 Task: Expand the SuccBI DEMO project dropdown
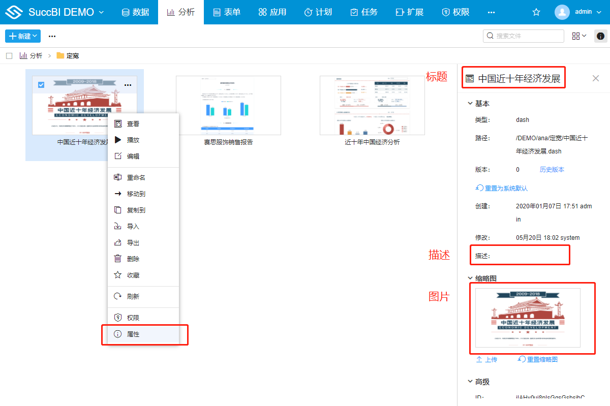(101, 12)
